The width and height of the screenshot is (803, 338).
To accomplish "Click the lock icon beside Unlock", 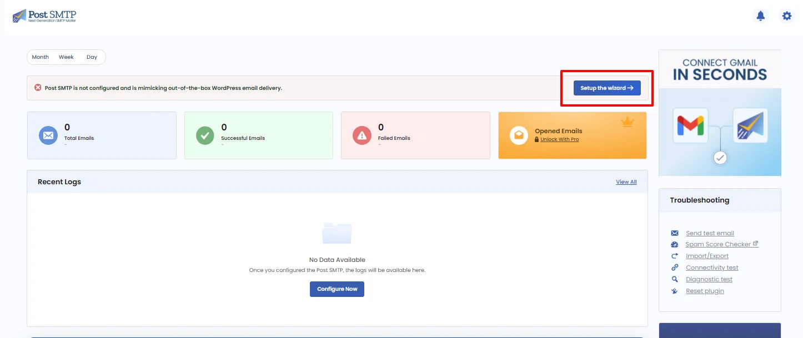I will click(536, 139).
